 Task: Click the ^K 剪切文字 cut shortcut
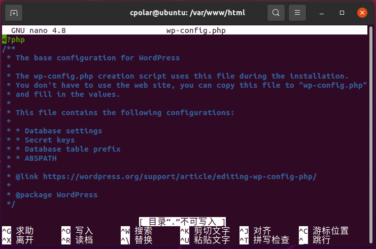[206, 231]
